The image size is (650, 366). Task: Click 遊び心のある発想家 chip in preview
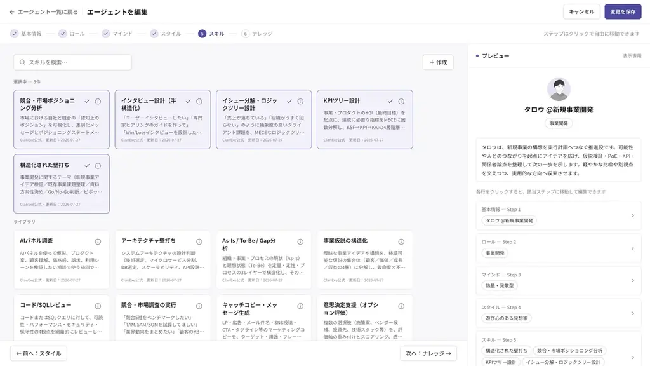[x=507, y=318]
